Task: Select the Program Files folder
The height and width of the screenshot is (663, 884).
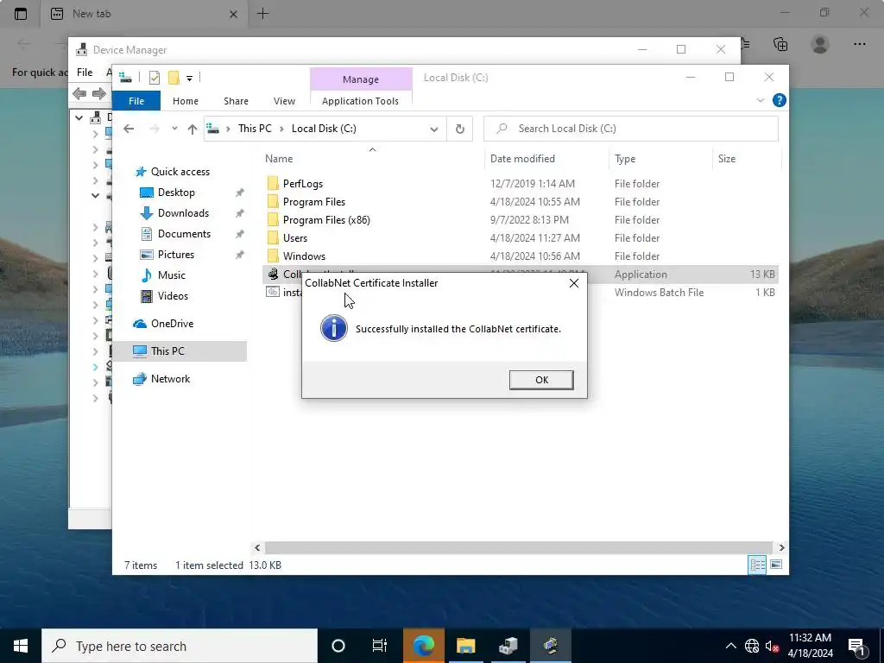Action: click(x=314, y=202)
